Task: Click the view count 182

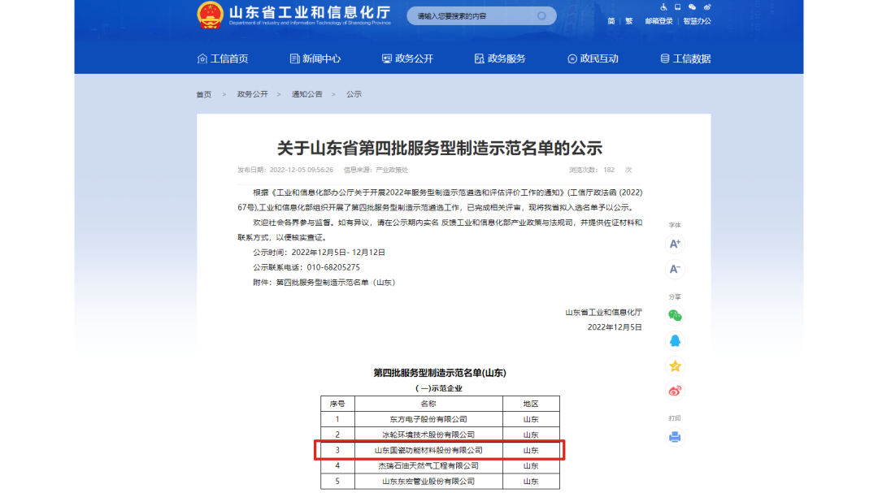Action: [609, 170]
